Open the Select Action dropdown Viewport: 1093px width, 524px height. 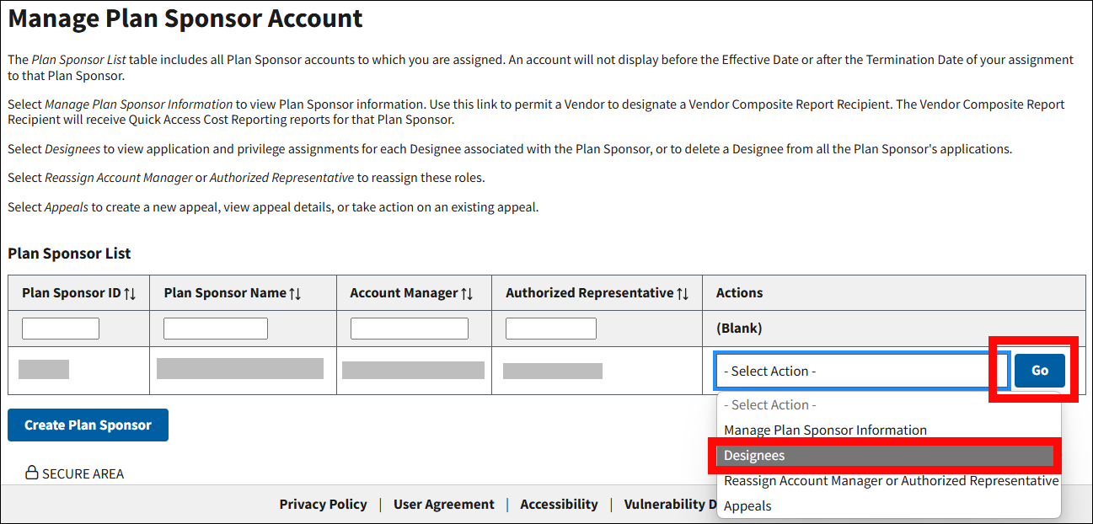851,371
